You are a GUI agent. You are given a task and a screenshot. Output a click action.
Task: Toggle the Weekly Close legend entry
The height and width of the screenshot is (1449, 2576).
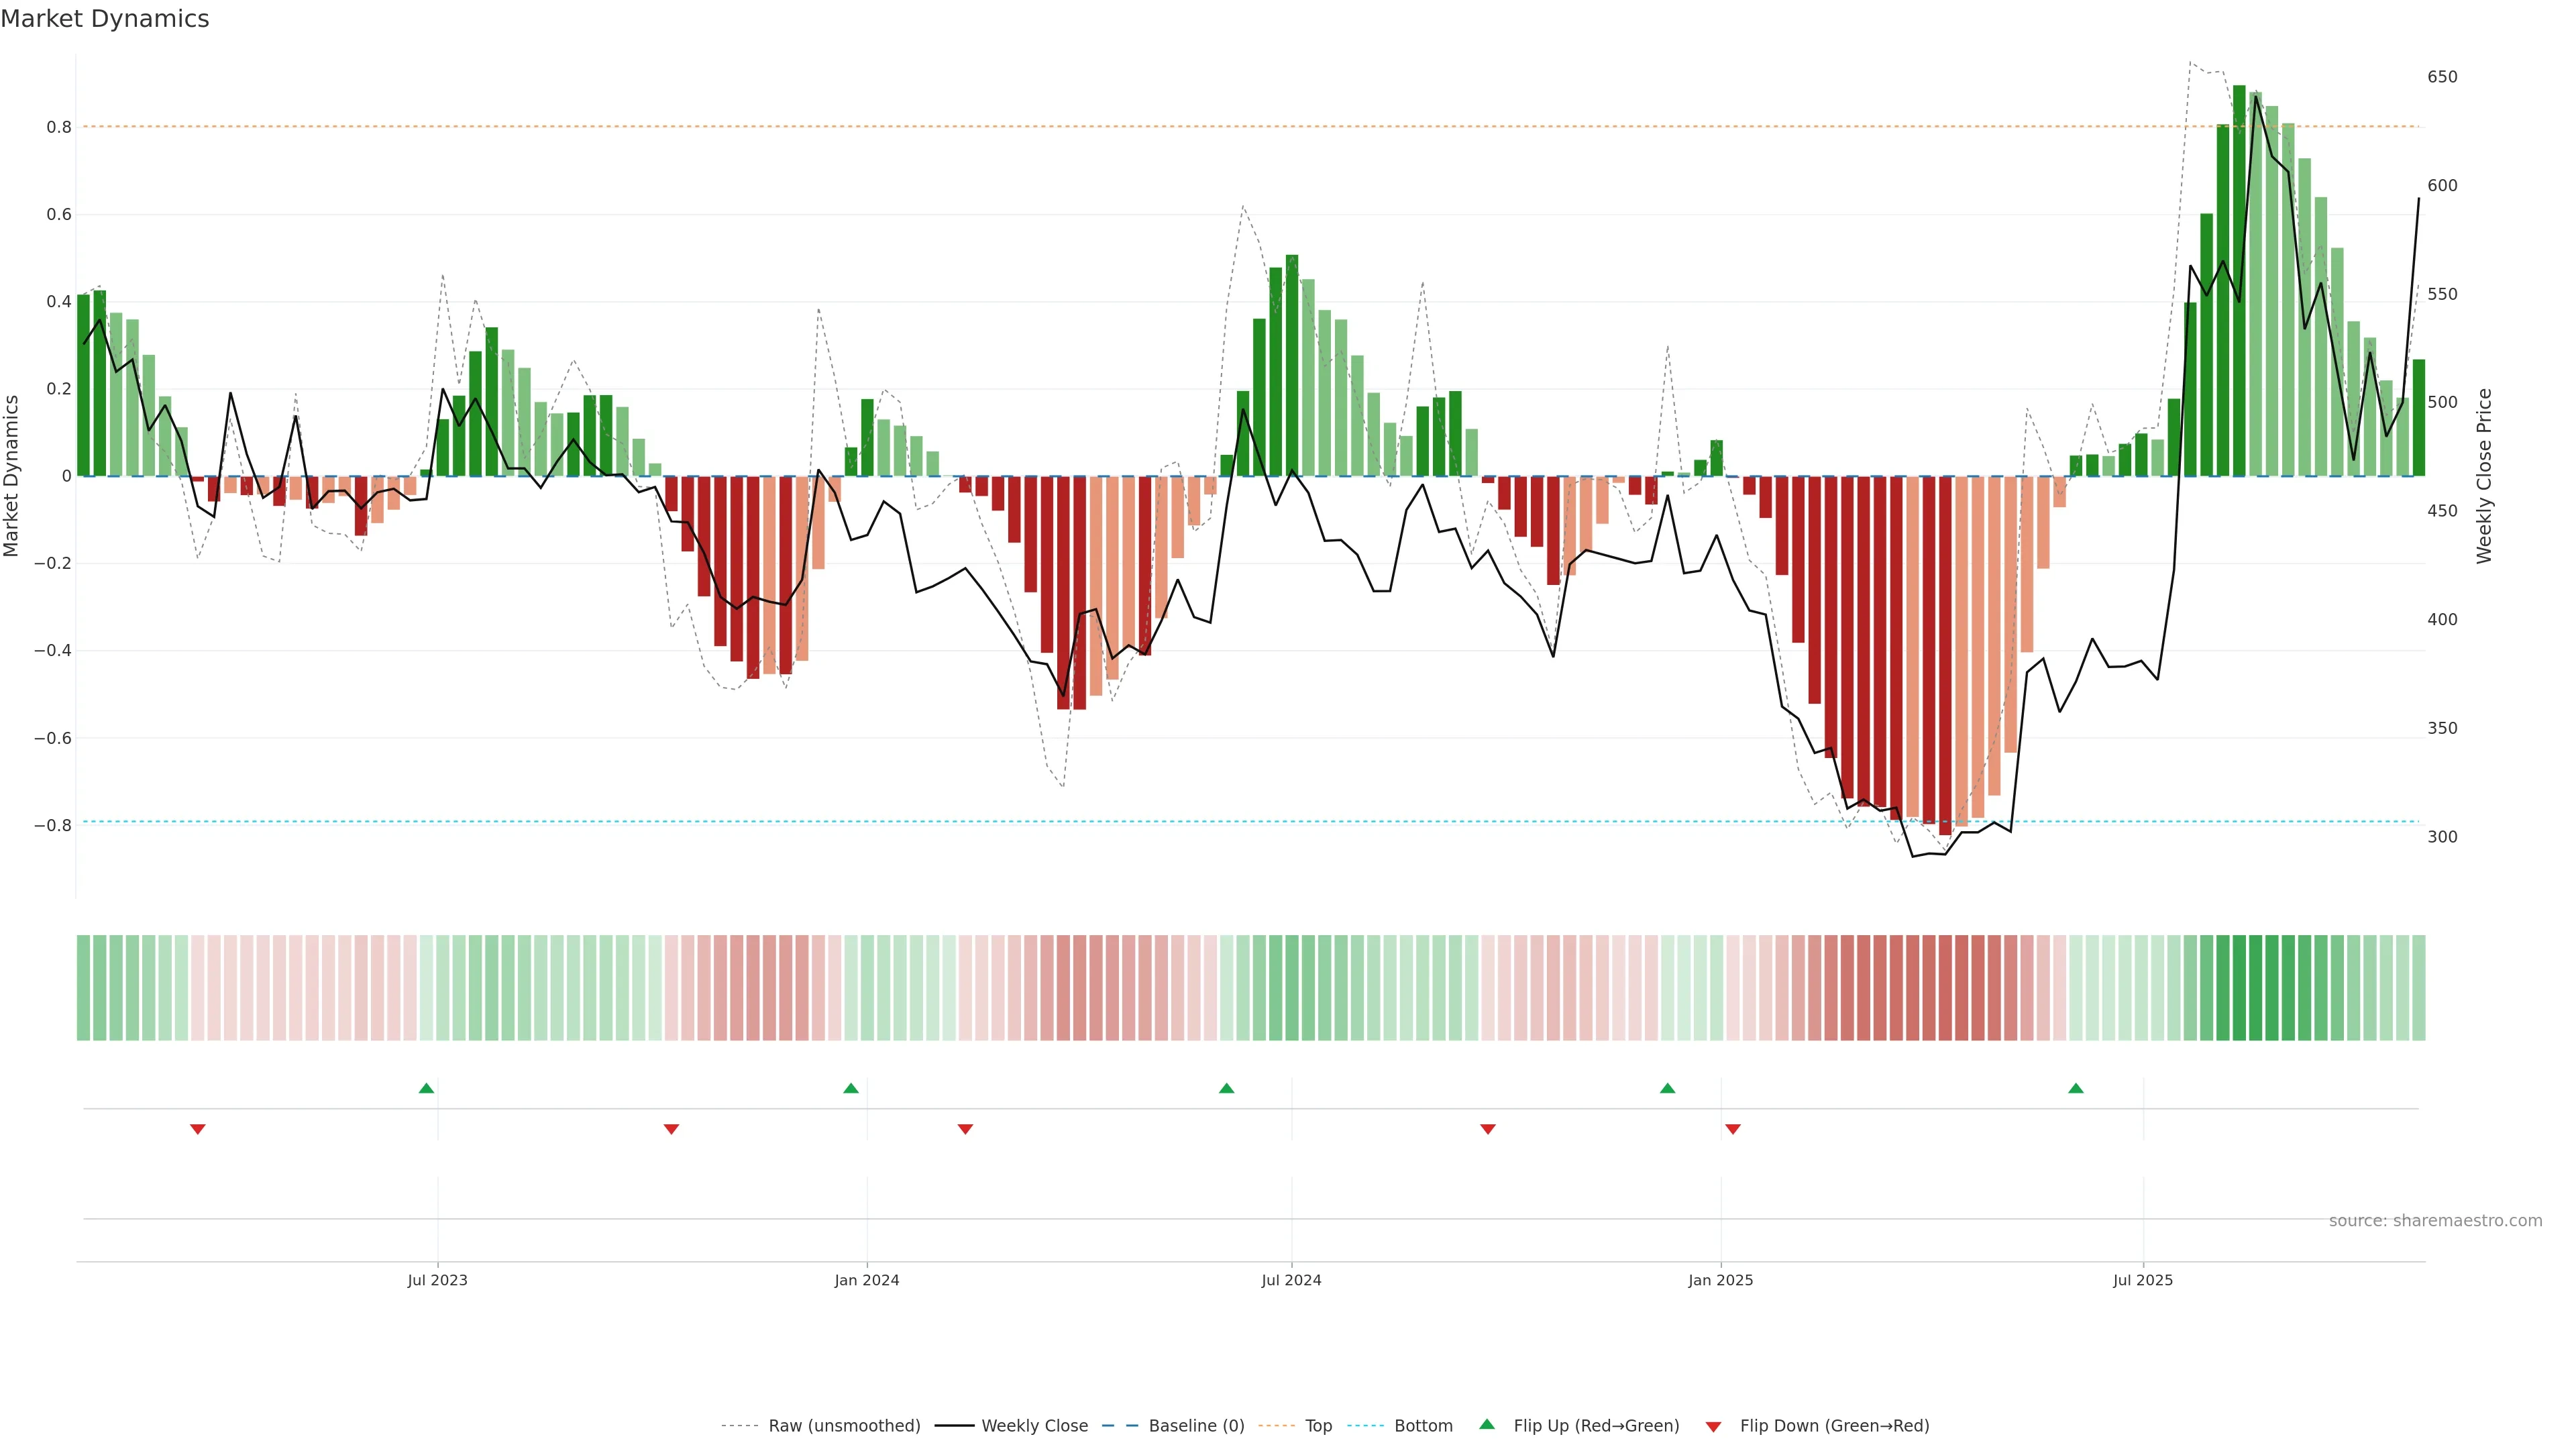tap(1034, 1426)
